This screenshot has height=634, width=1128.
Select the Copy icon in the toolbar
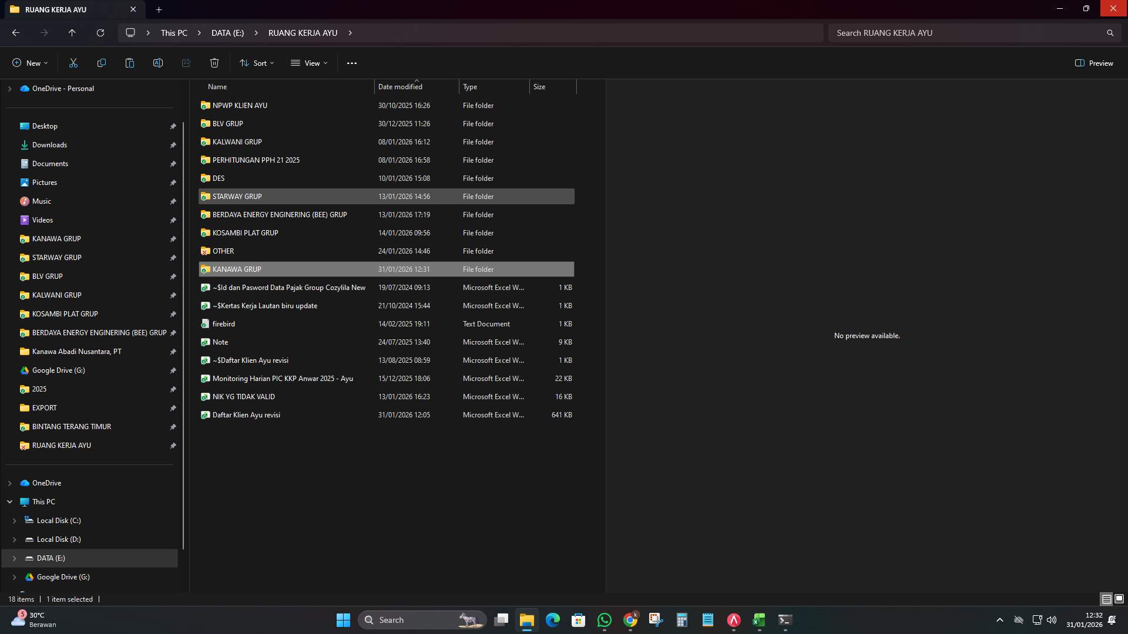click(x=101, y=63)
